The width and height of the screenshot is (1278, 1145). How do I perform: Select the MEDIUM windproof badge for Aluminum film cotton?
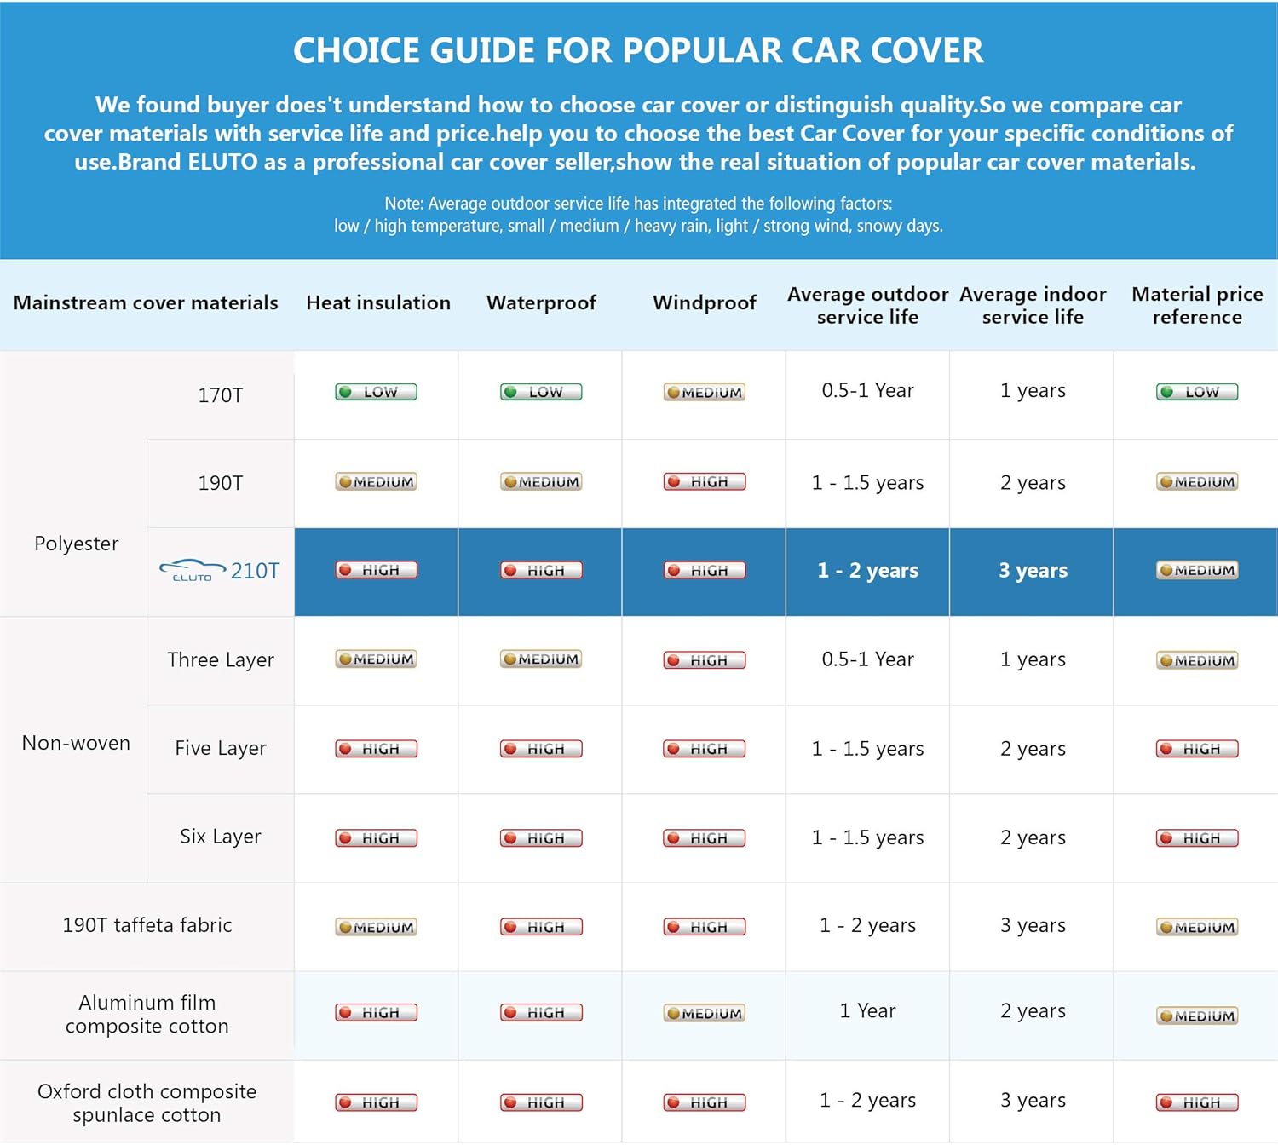coord(705,1013)
